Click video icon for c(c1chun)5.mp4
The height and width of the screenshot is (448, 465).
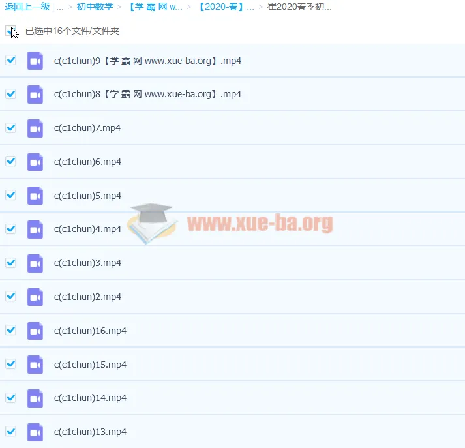click(35, 196)
